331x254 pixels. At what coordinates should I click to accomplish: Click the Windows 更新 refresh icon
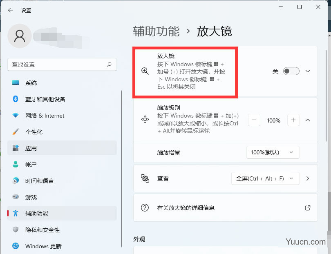(x=16, y=246)
